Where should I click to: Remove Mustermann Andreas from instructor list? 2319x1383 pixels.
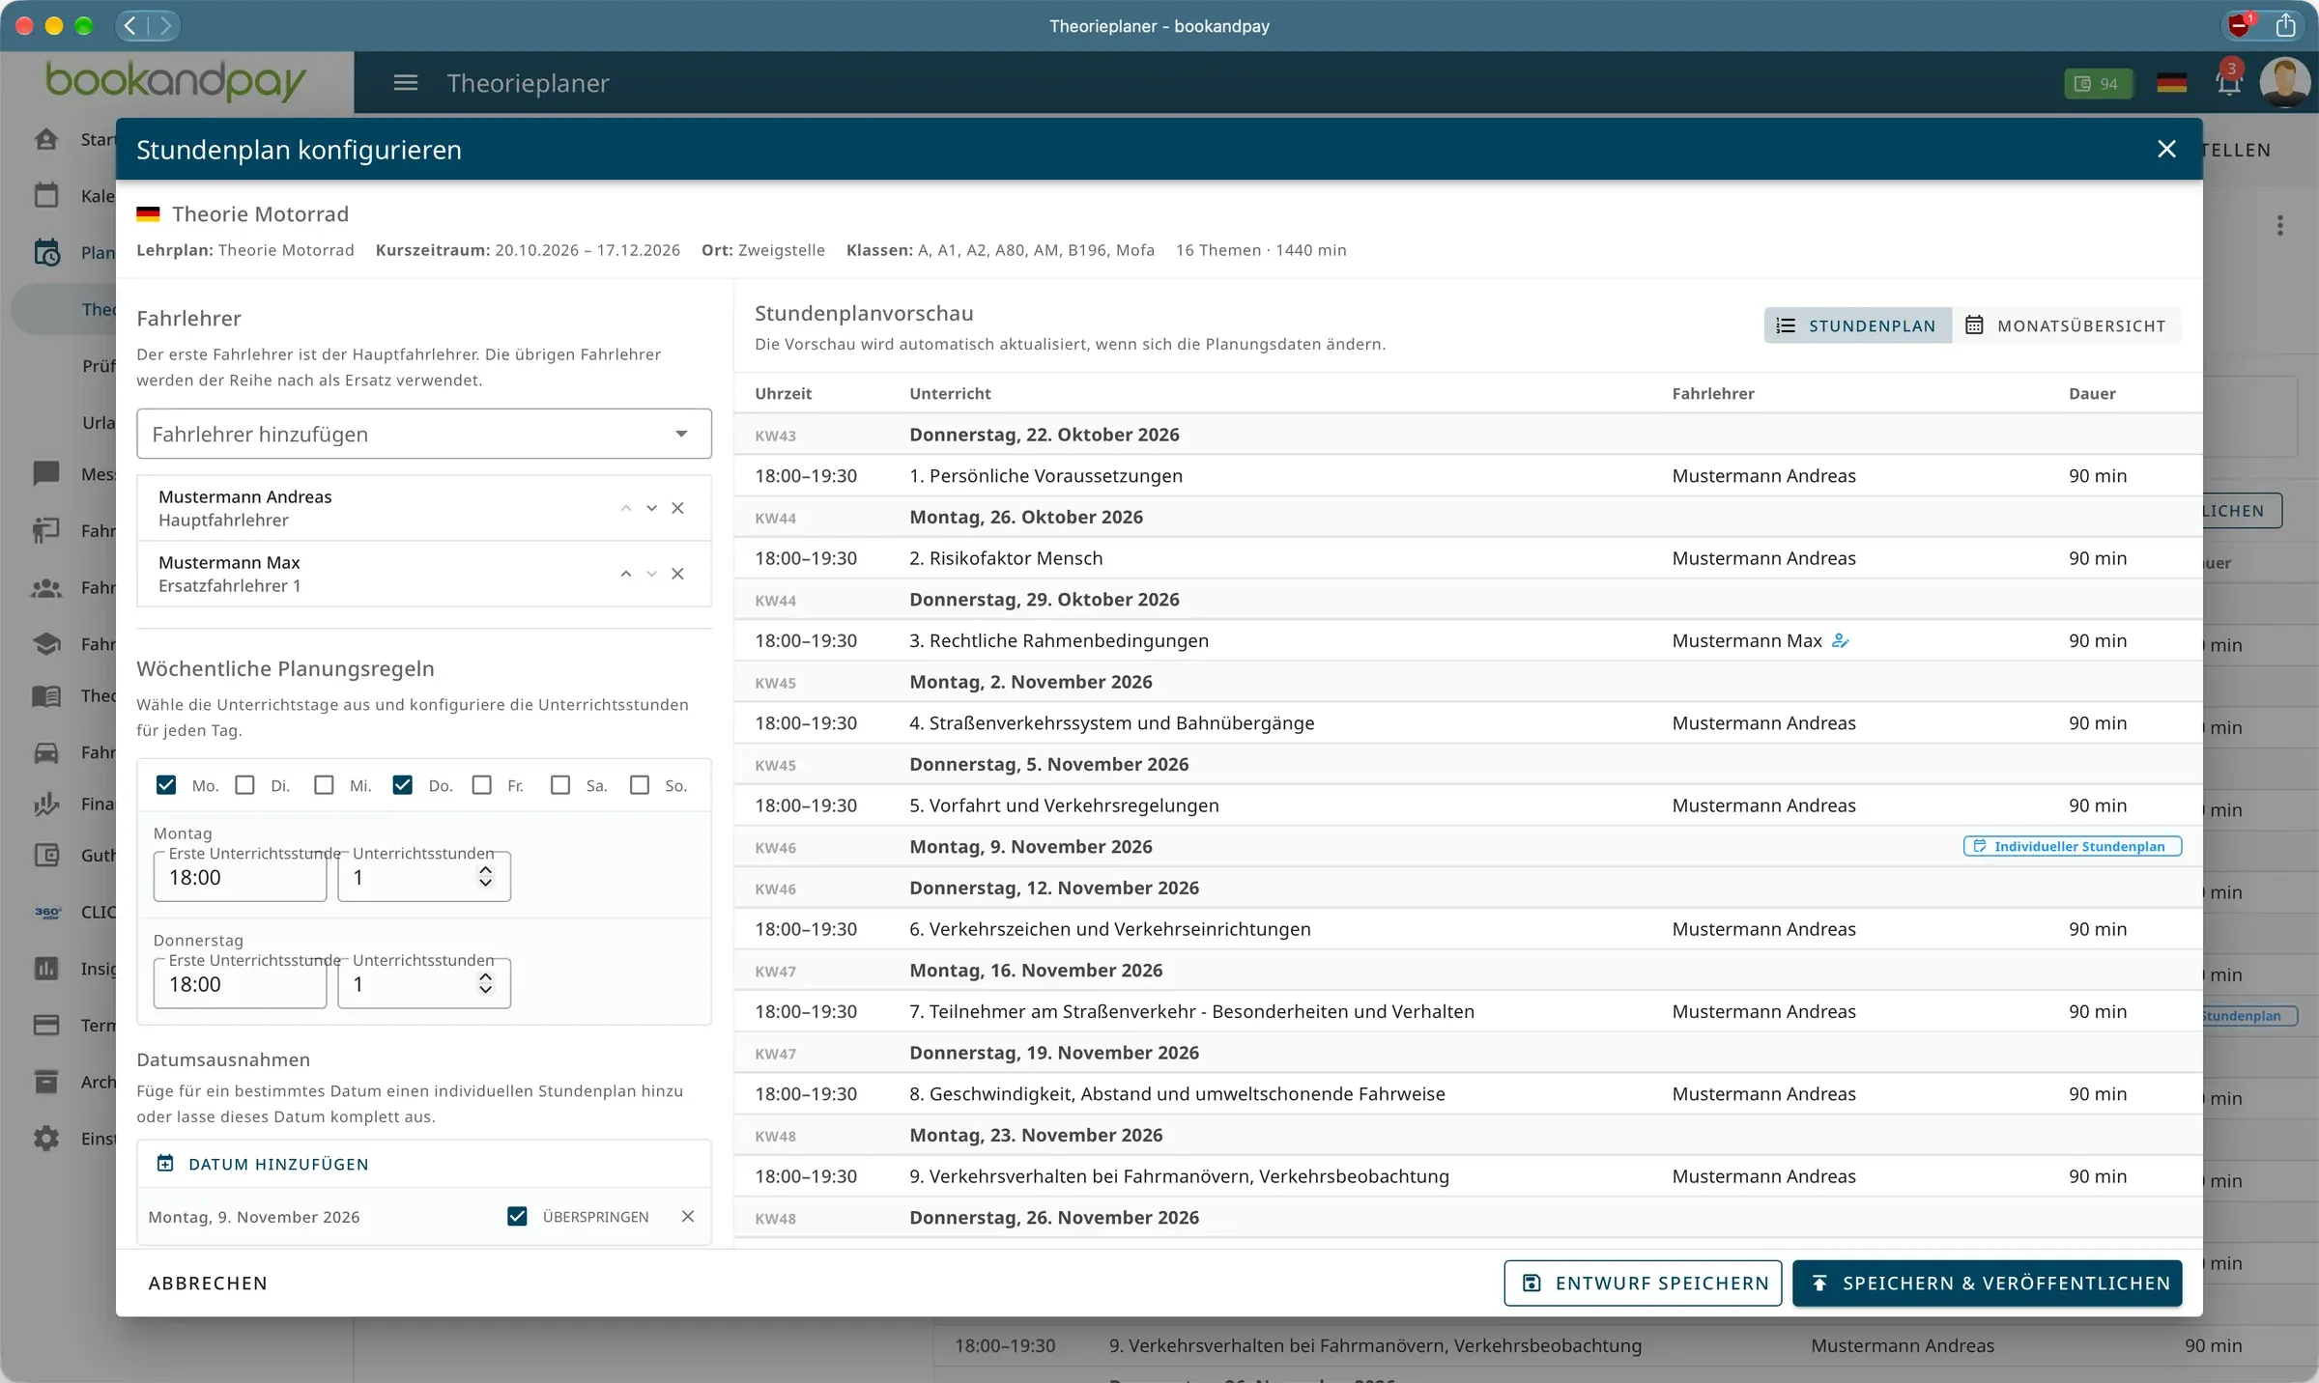coord(677,508)
